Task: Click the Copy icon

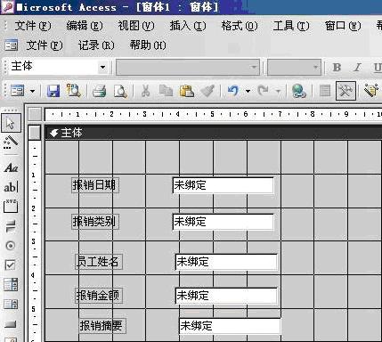Action: pos(166,91)
